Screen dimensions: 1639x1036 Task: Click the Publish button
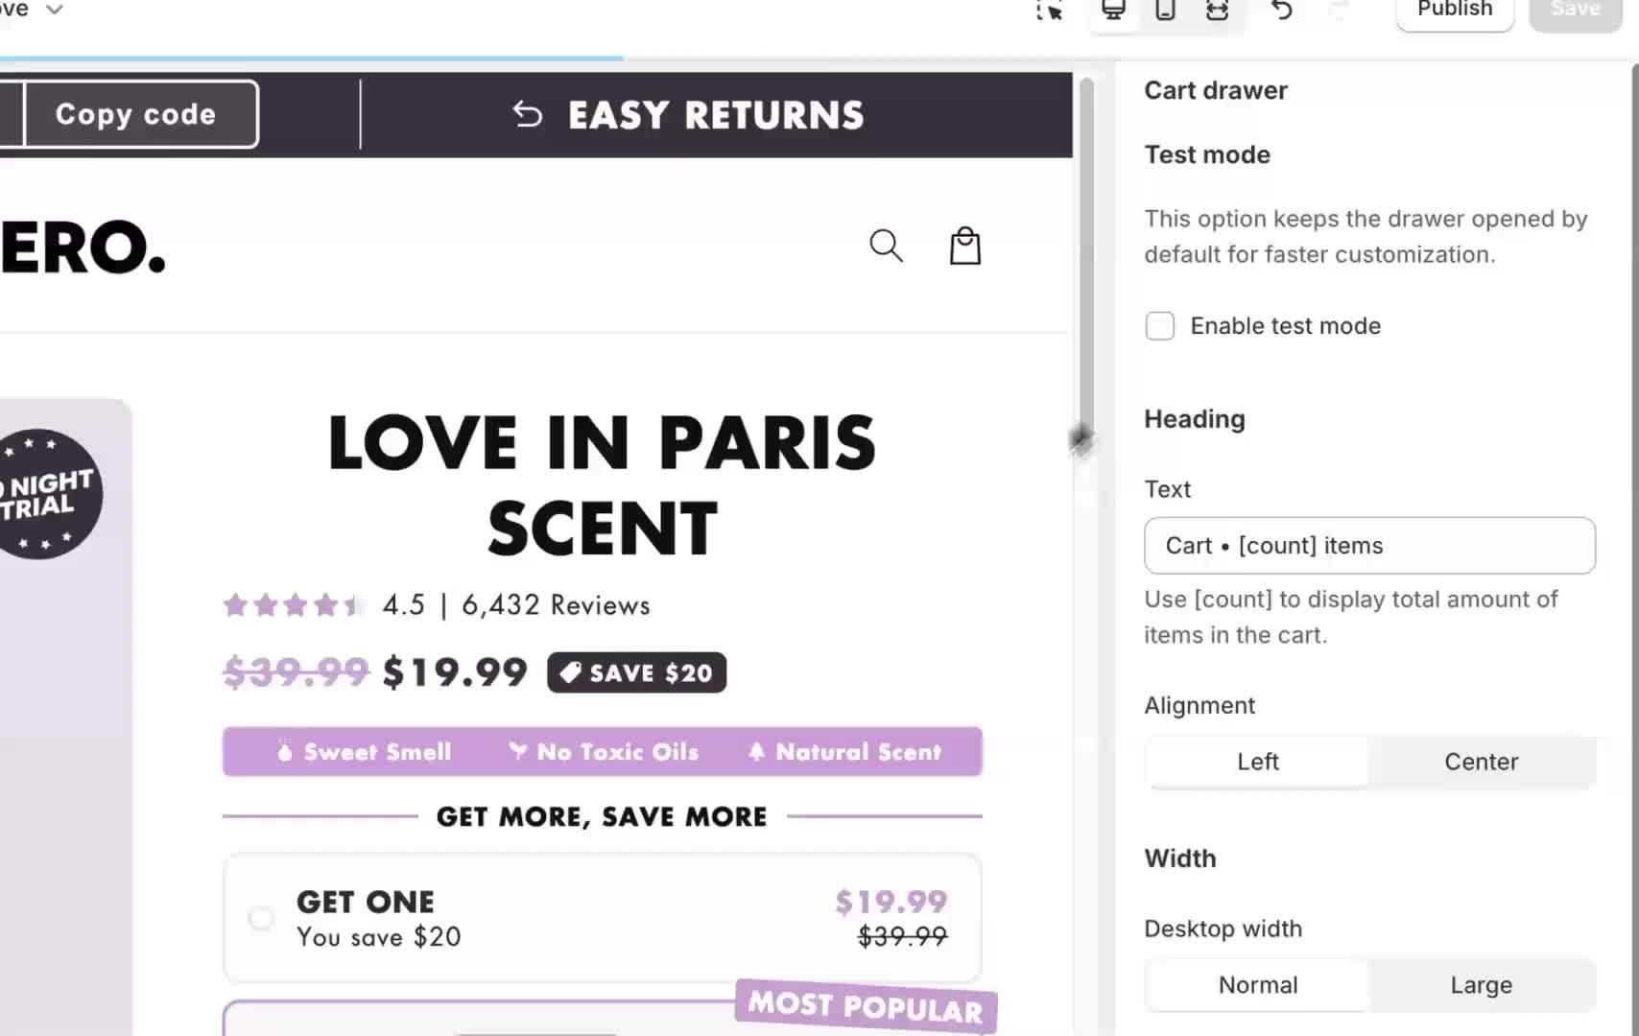pos(1454,10)
